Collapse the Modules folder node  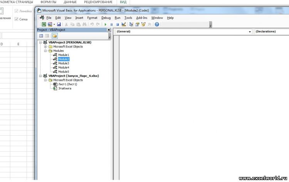pos(45,51)
